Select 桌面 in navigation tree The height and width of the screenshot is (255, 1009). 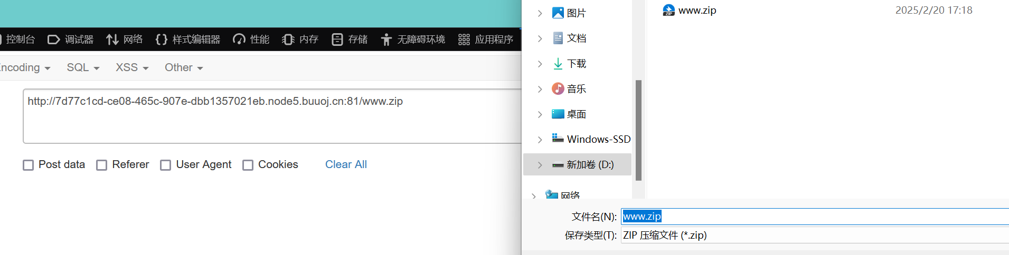(576, 114)
